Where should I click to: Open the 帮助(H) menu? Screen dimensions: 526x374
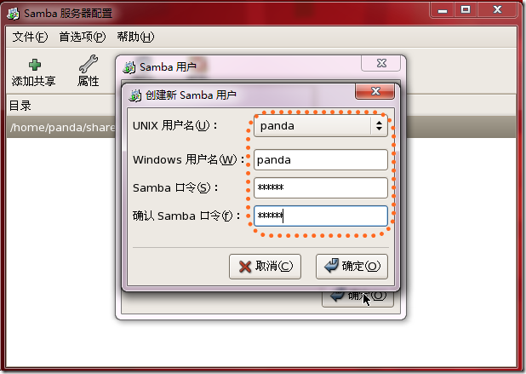(x=135, y=37)
